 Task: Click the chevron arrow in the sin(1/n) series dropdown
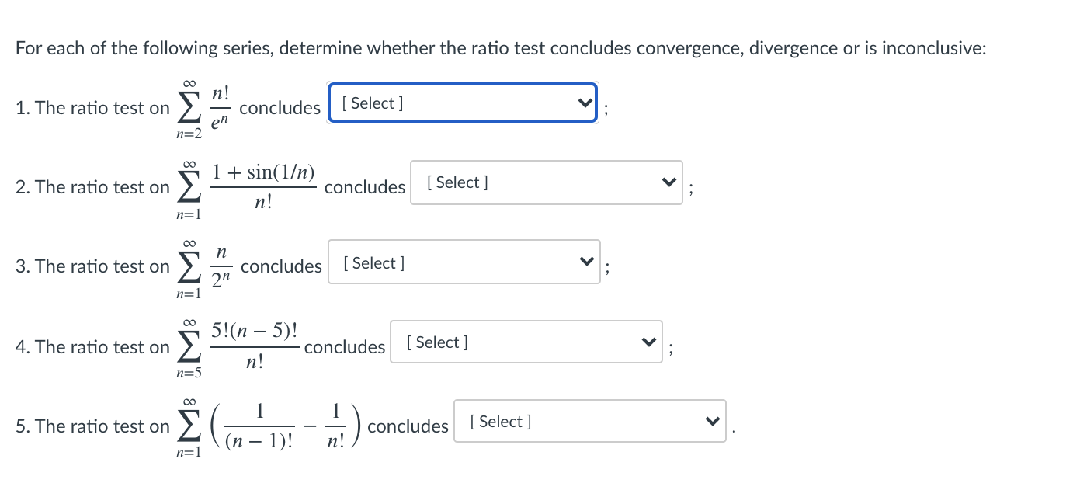[x=666, y=183]
